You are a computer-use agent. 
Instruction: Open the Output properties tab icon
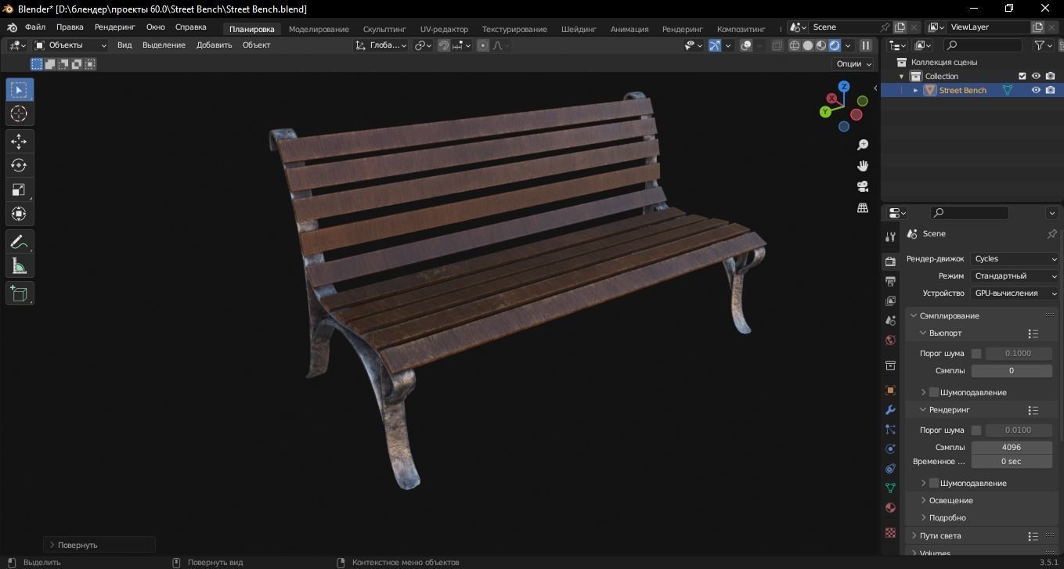pyautogui.click(x=890, y=281)
